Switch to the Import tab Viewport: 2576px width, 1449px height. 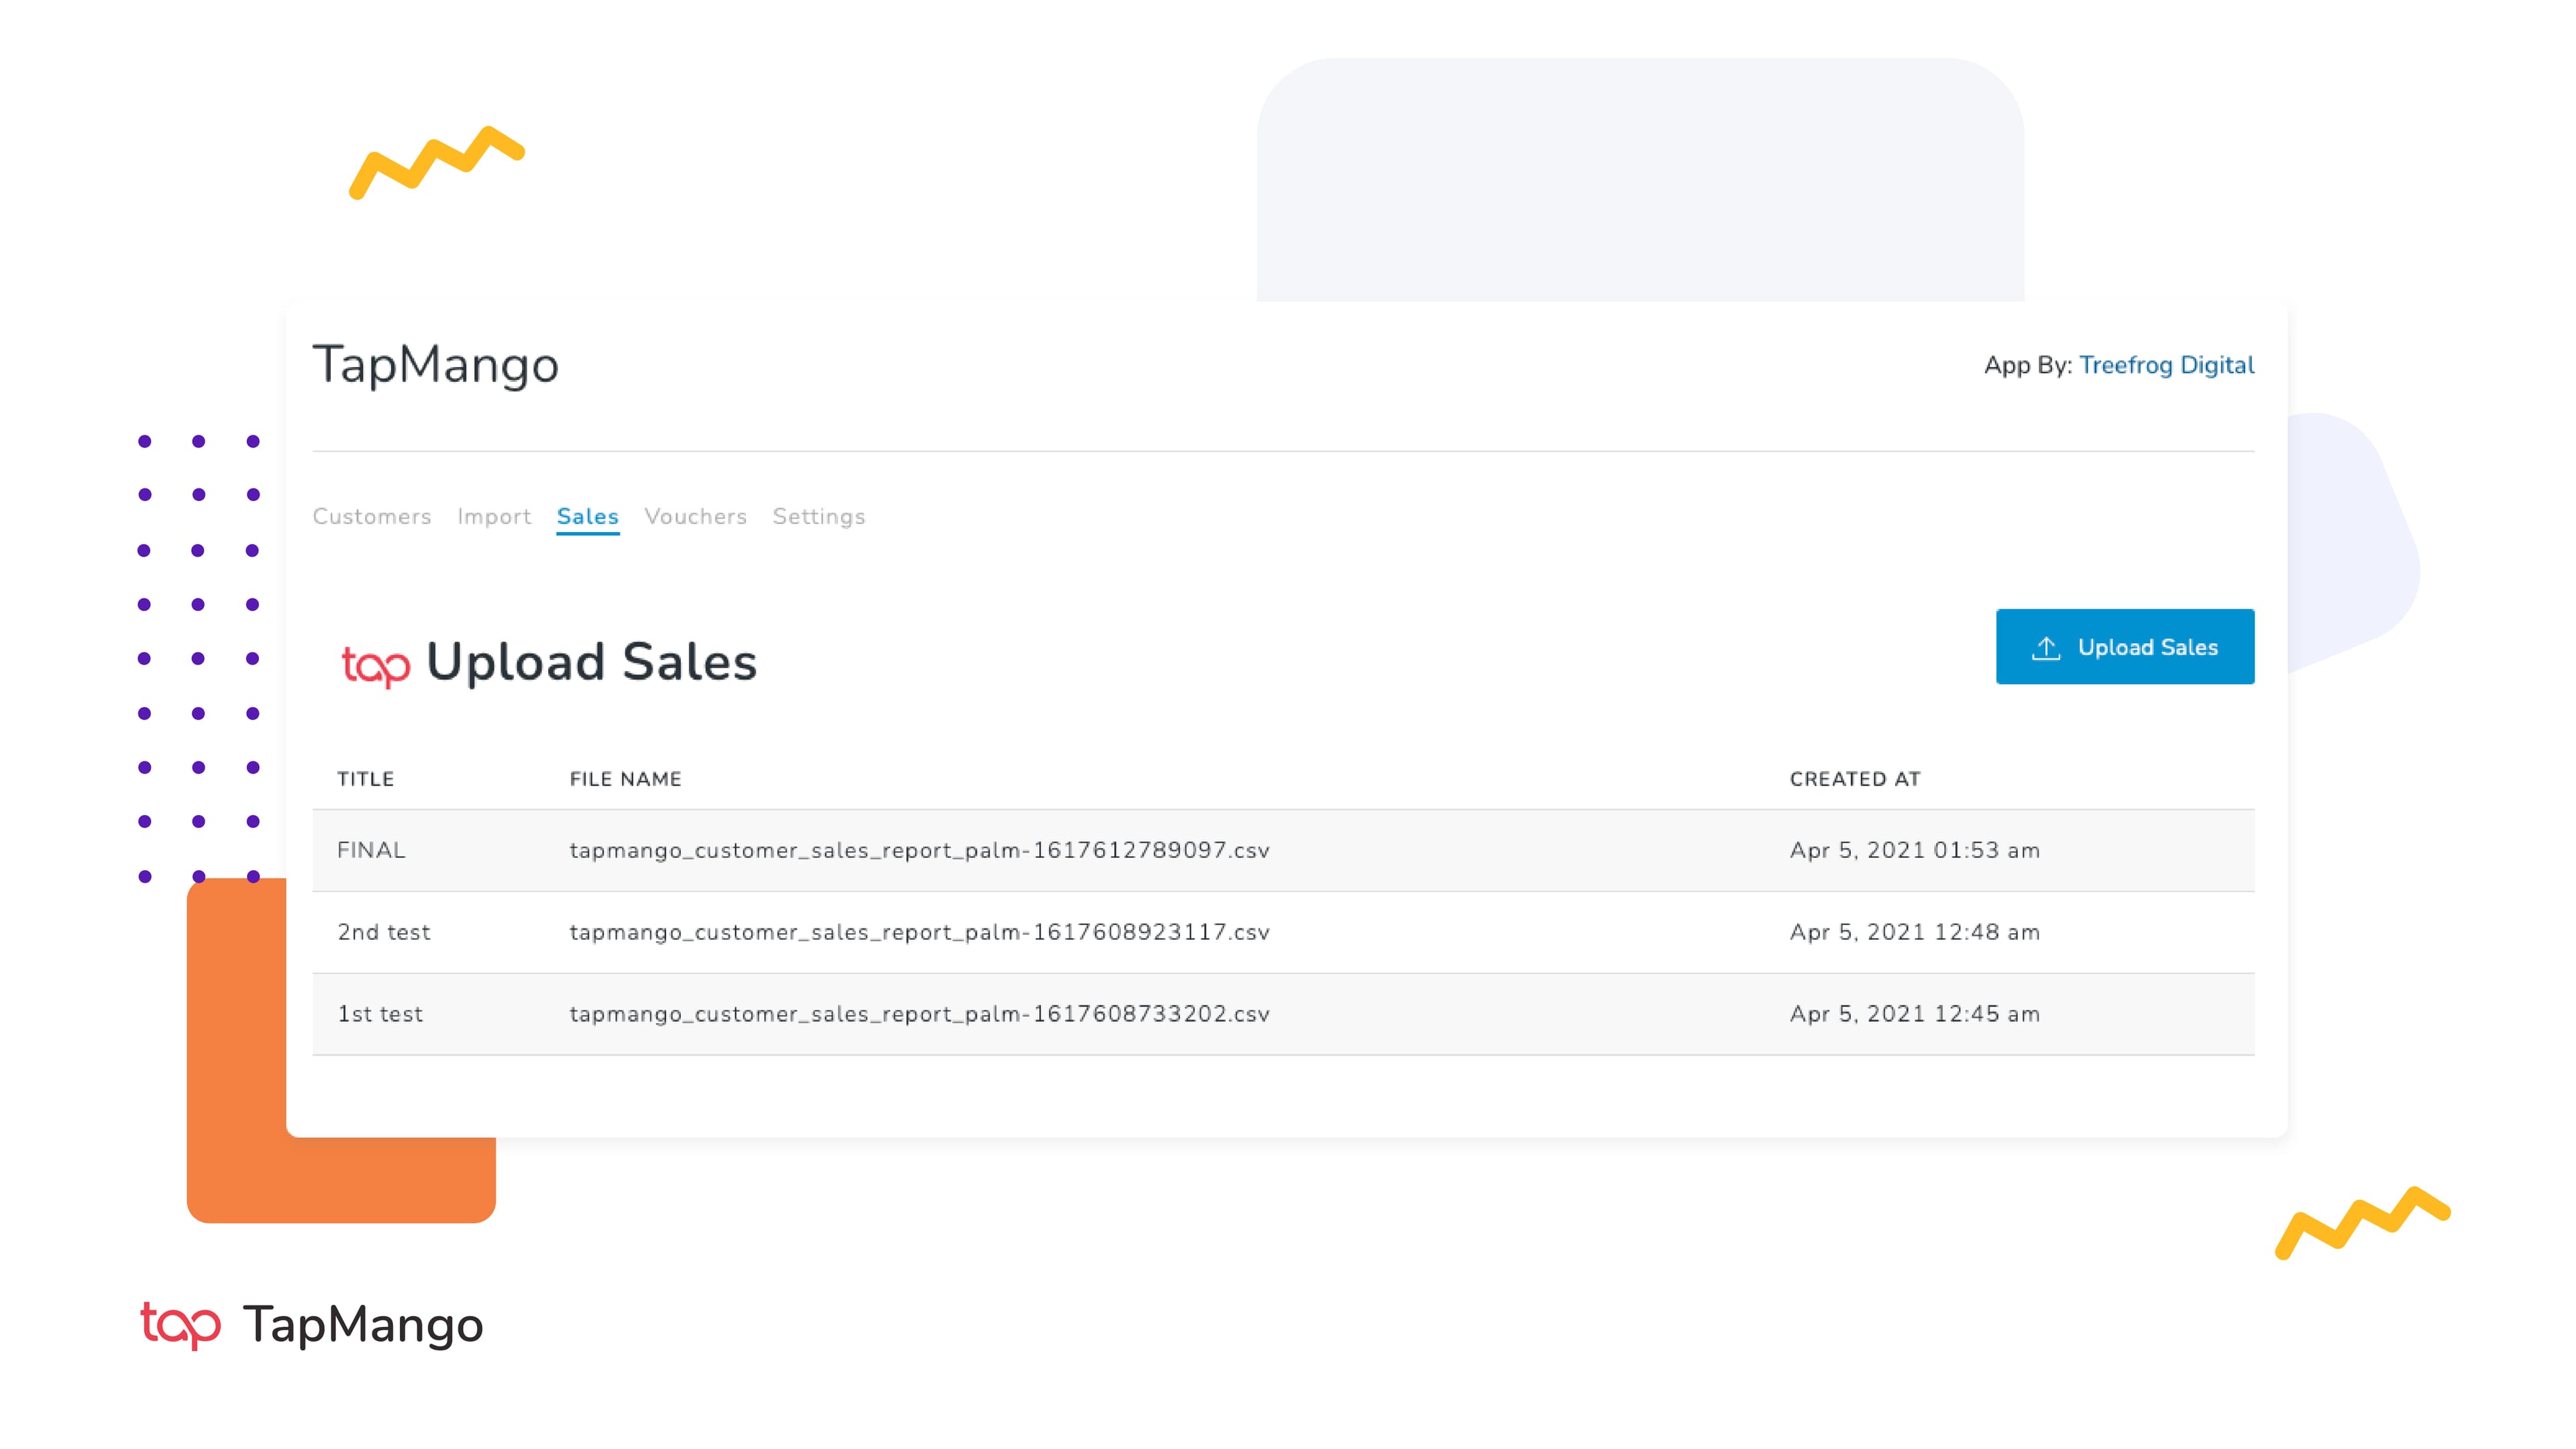click(494, 516)
